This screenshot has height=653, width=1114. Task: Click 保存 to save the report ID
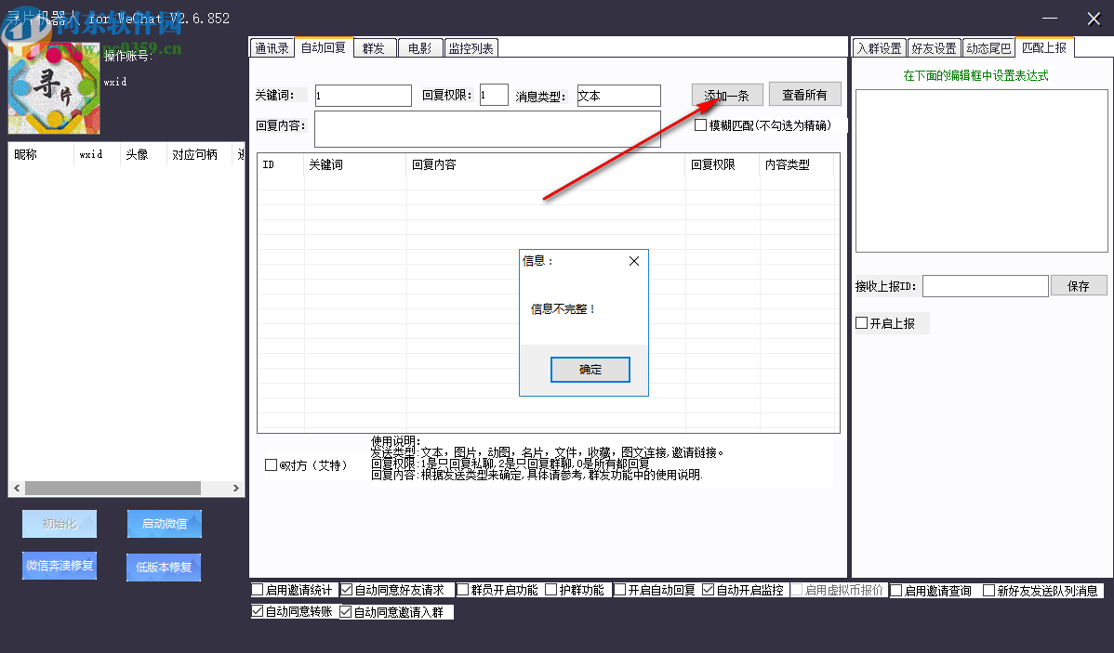point(1079,285)
